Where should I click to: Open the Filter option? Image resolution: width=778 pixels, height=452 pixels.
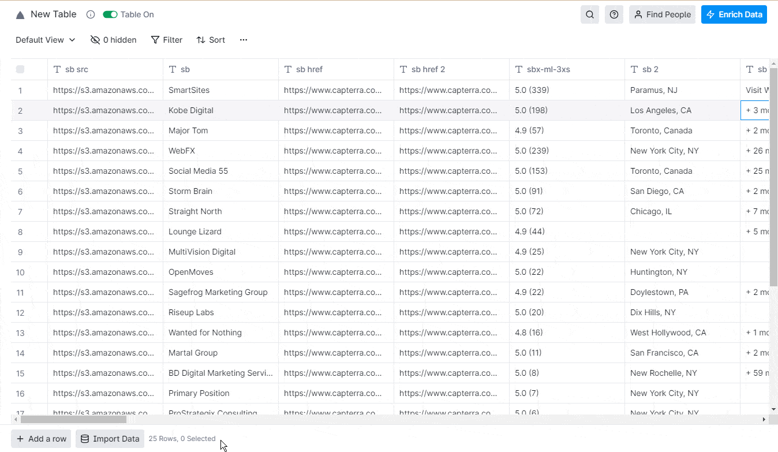tap(167, 40)
